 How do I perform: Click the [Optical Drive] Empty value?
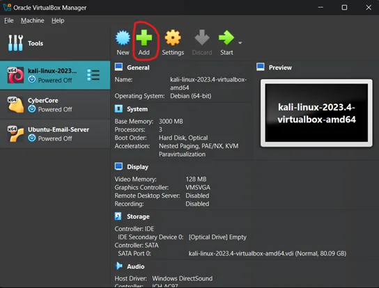tap(217, 237)
